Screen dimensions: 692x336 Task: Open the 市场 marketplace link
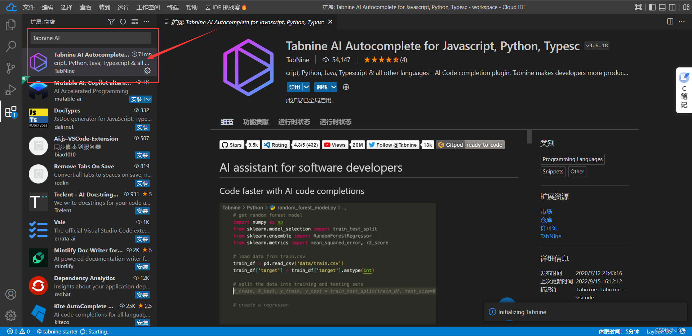point(546,212)
